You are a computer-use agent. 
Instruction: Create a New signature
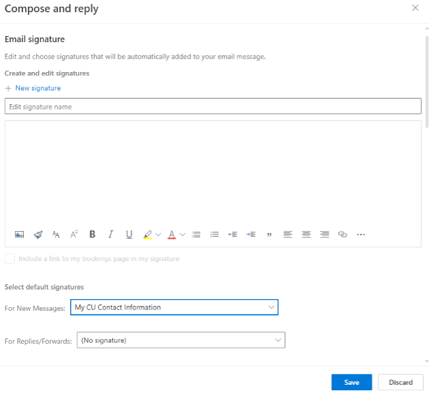[38, 88]
